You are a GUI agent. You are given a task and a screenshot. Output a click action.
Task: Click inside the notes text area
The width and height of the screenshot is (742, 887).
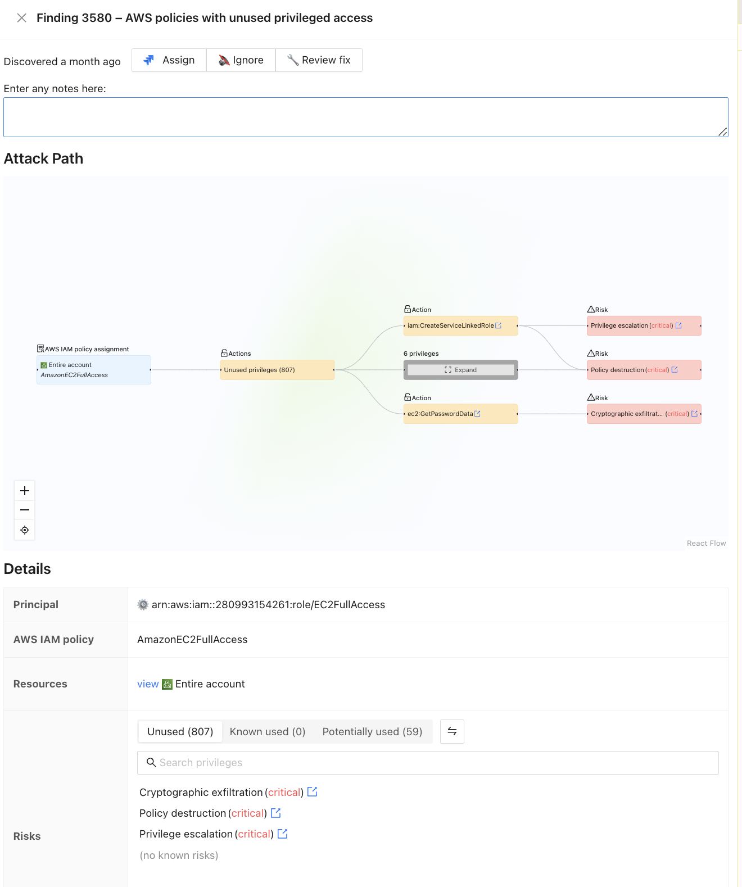[365, 117]
